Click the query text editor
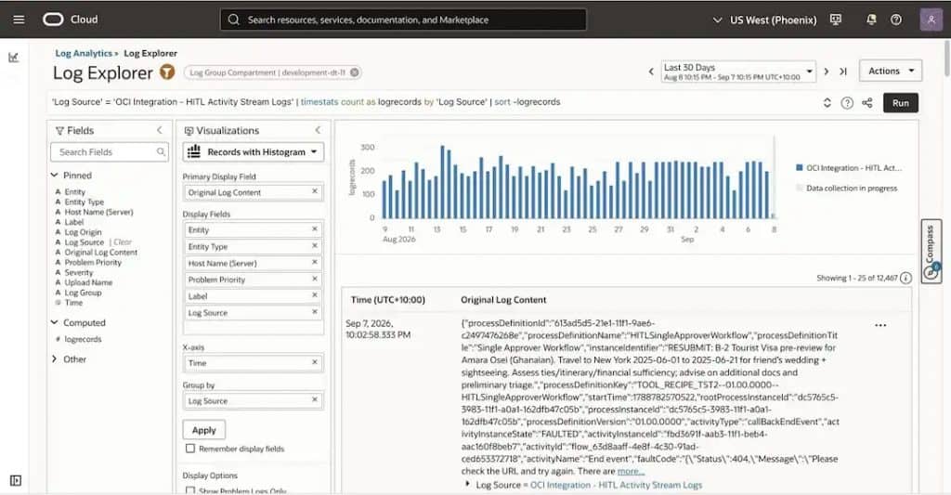Image resolution: width=951 pixels, height=495 pixels. point(431,102)
